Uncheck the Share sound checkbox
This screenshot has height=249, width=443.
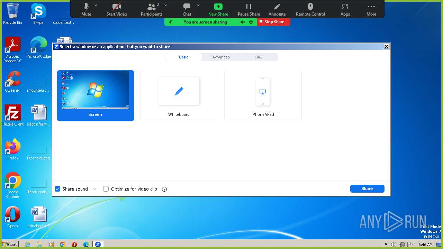(57, 189)
